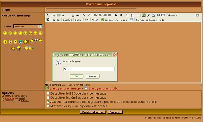Toggle italic formatting
Image resolution: width=203 pixels, height=122 pixels.
pyautogui.click(x=68, y=15)
